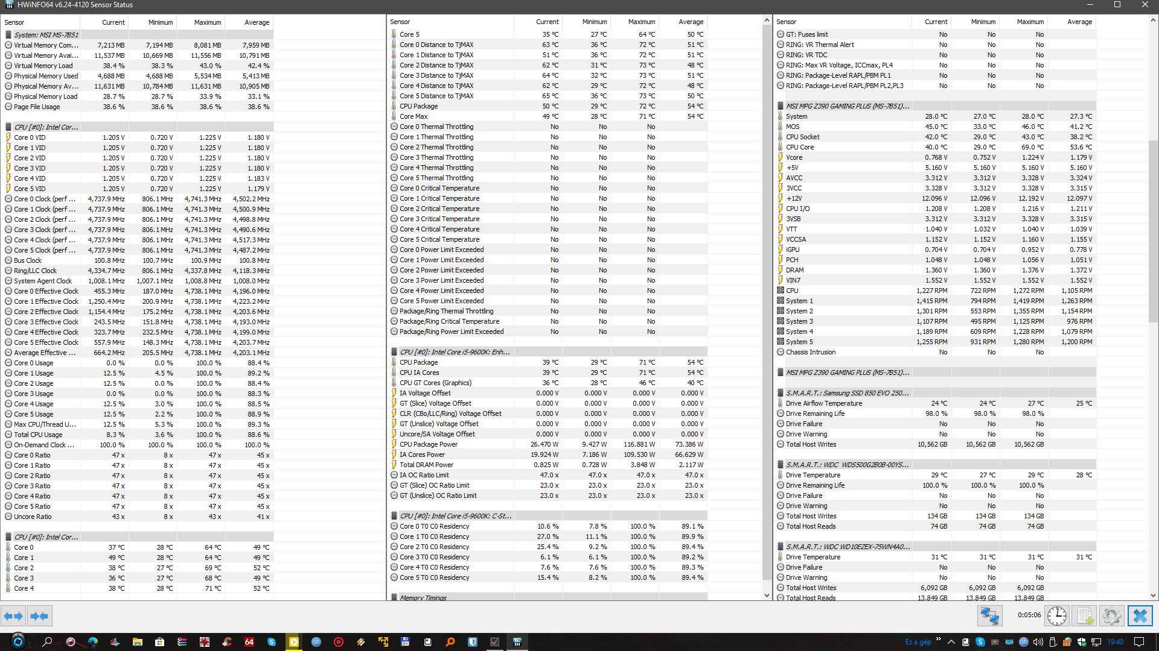1159x651 pixels.
Task: Select the 'Total CPU Usage' row
Action: 138,435
